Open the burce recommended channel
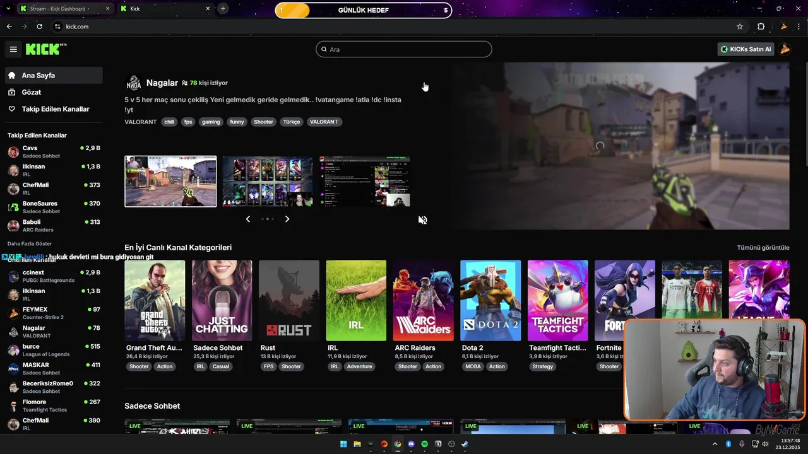The width and height of the screenshot is (808, 454). [54, 350]
